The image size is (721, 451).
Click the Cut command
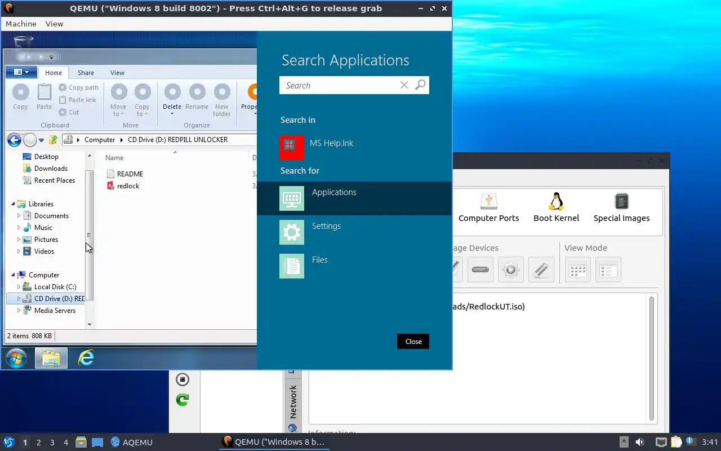point(69,112)
